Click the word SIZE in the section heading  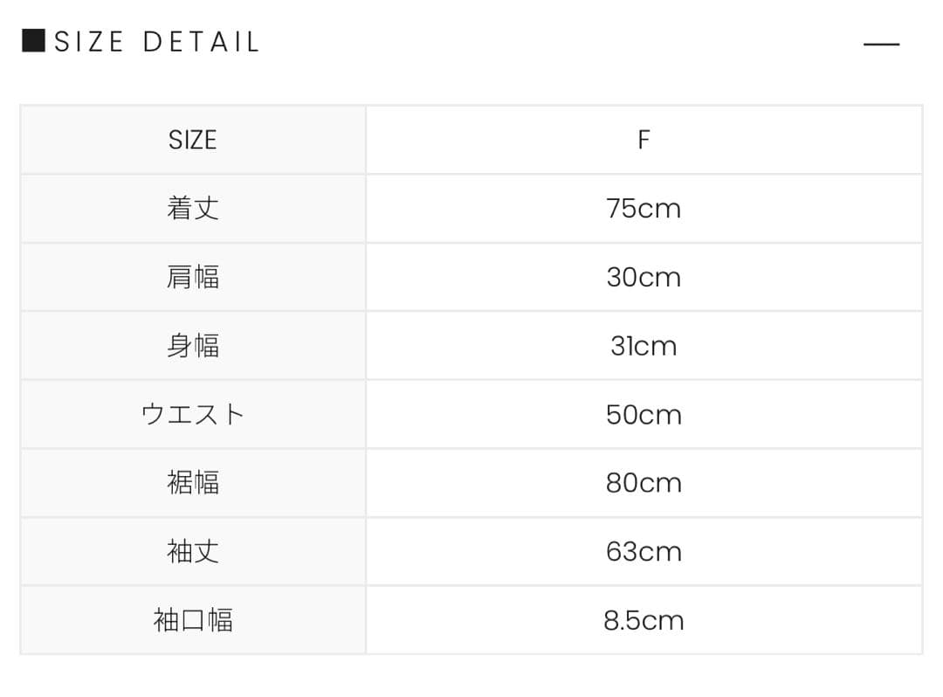pyautogui.click(x=89, y=42)
